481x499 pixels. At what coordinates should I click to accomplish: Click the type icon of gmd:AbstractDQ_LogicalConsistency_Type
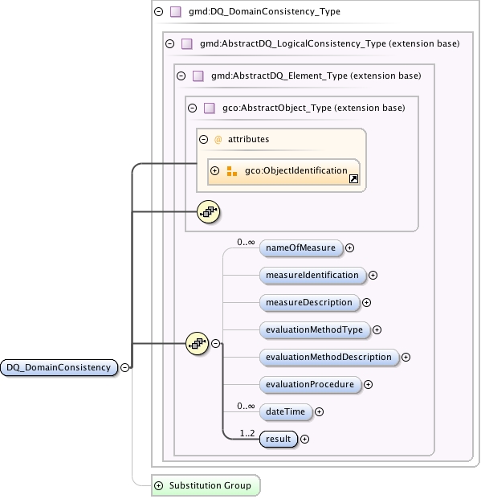pyautogui.click(x=187, y=43)
